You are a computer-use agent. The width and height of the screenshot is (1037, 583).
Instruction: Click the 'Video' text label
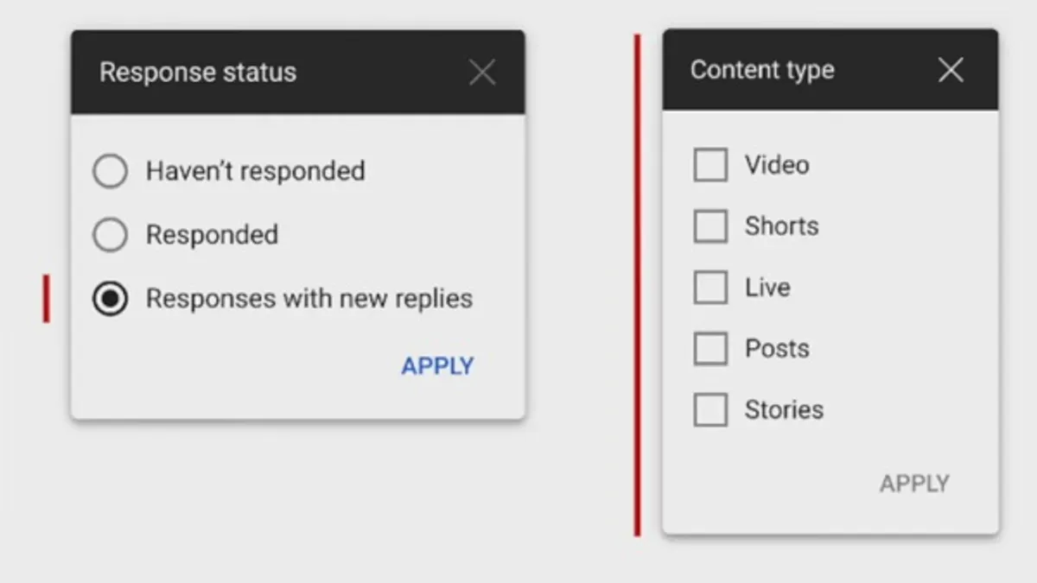[777, 165]
